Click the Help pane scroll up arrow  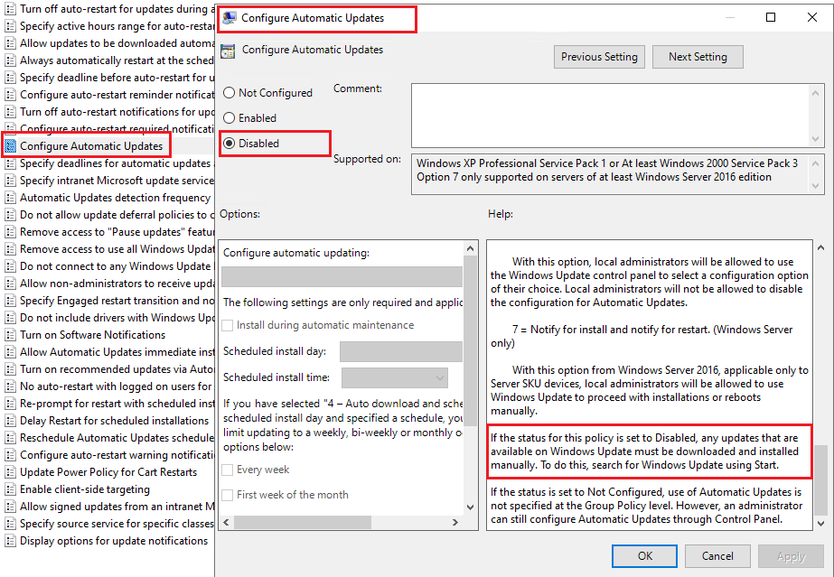point(820,247)
